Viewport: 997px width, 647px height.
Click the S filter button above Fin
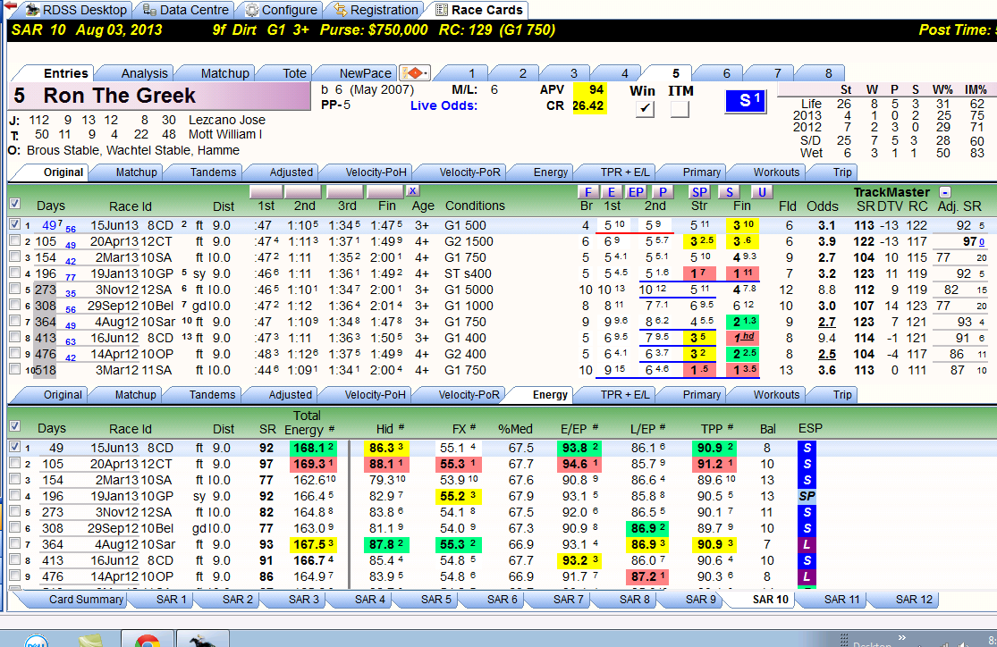(730, 192)
